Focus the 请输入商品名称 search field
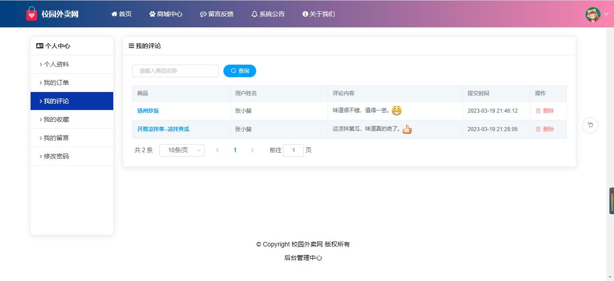The height and width of the screenshot is (281, 614). 175,71
